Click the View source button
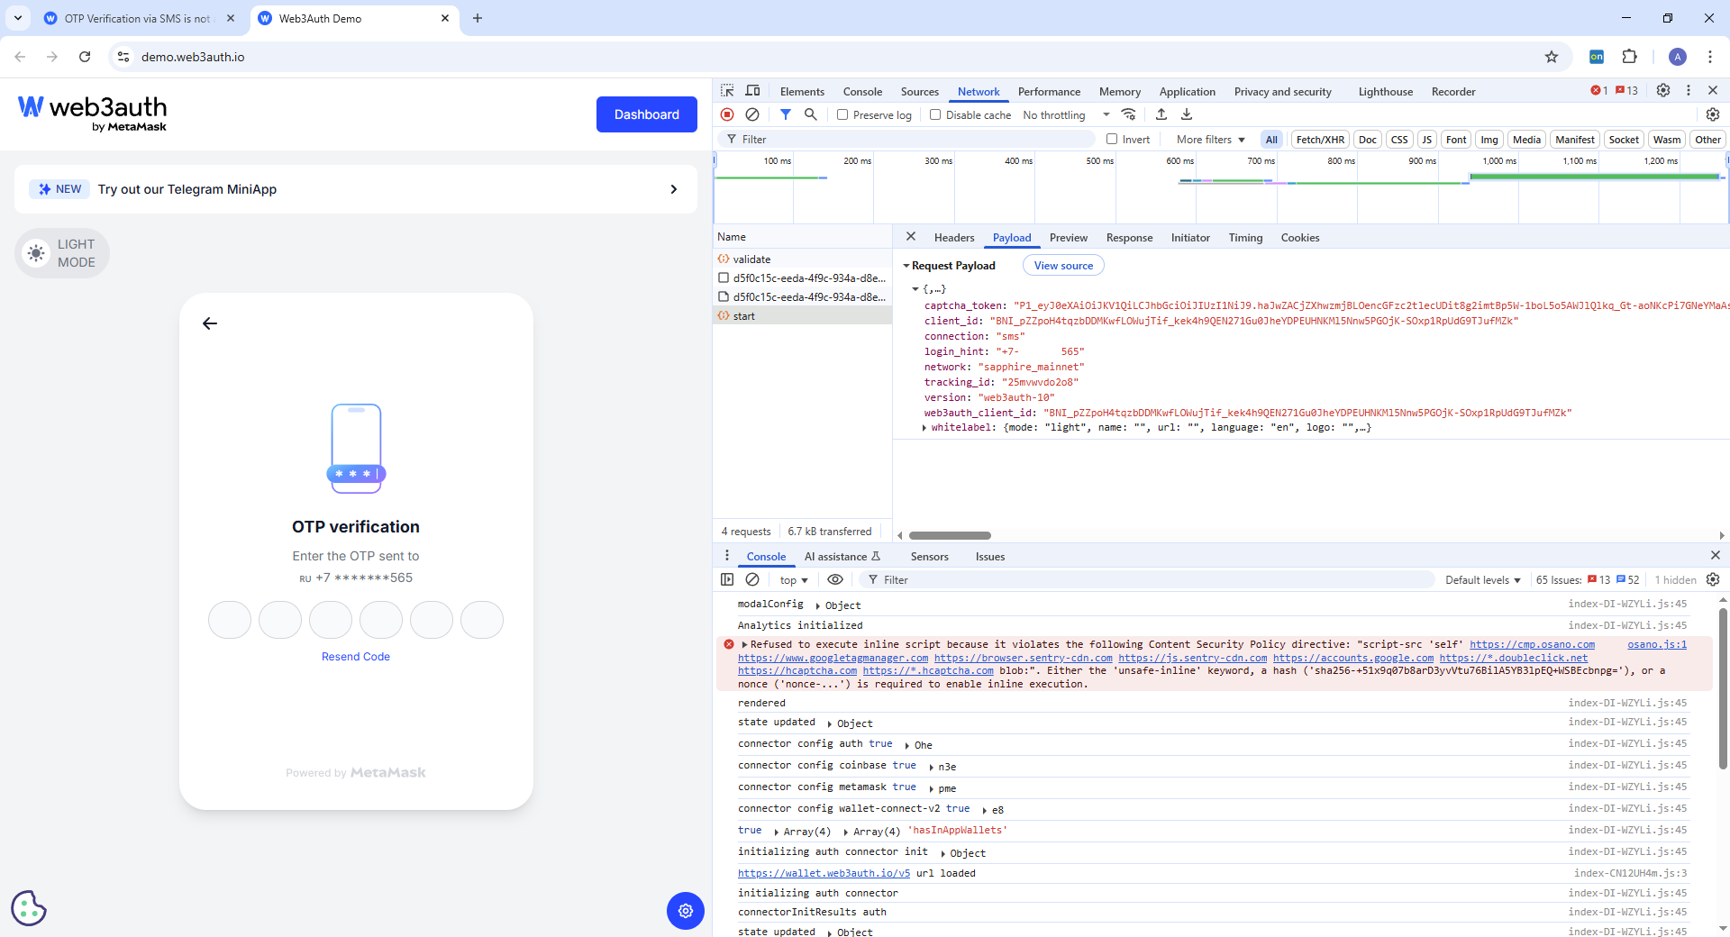Screen dimensions: 1730x937 [1063, 265]
